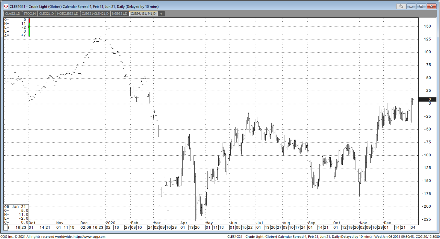Viewport: 440px width, 239px height.
Task: Open the ETQO,M tab
Action: point(30,14)
